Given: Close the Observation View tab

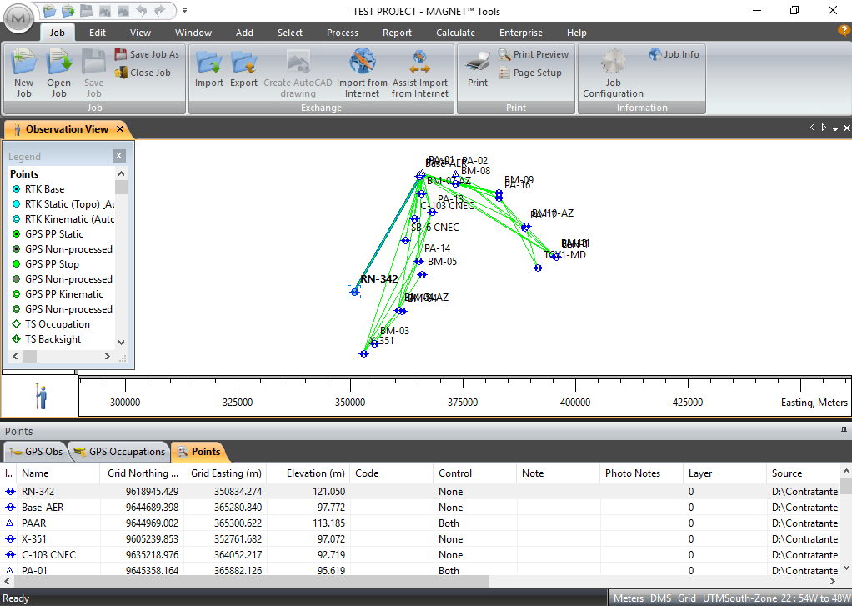Looking at the screenshot, I should point(120,129).
